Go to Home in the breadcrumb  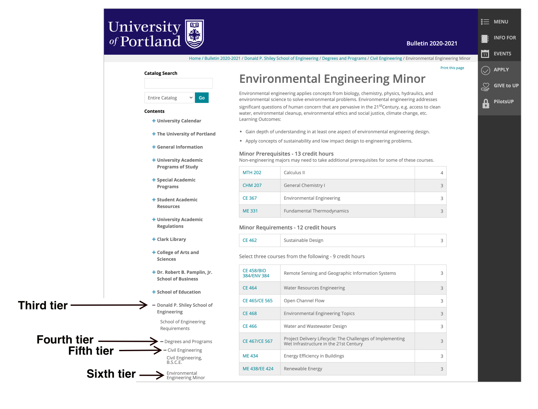coord(195,58)
